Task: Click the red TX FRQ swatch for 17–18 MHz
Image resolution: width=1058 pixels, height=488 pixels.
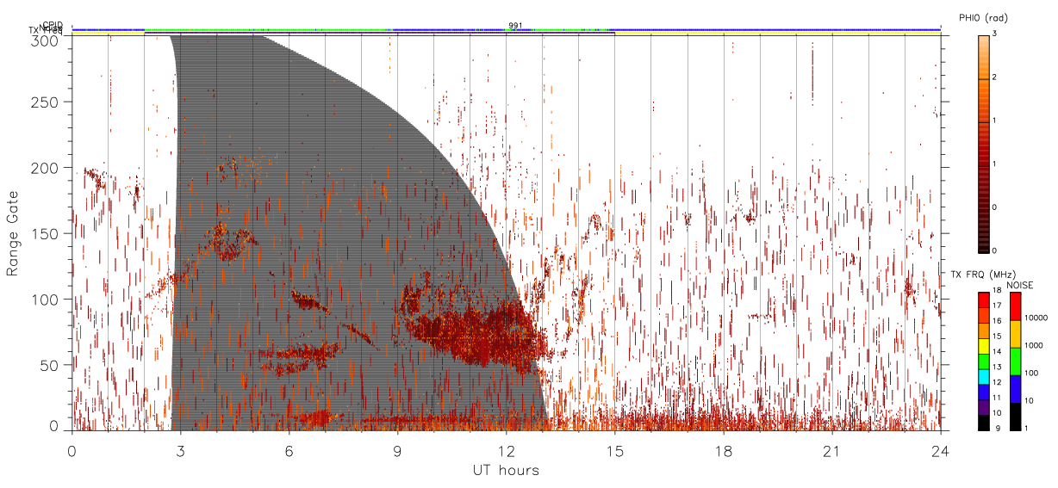Action: (x=984, y=300)
